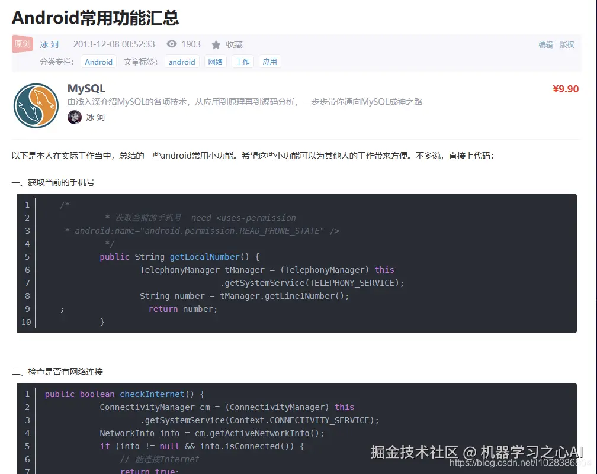Click the getActiveNetworkInfo() code line
The width and height of the screenshot is (597, 474).
pyautogui.click(x=211, y=433)
